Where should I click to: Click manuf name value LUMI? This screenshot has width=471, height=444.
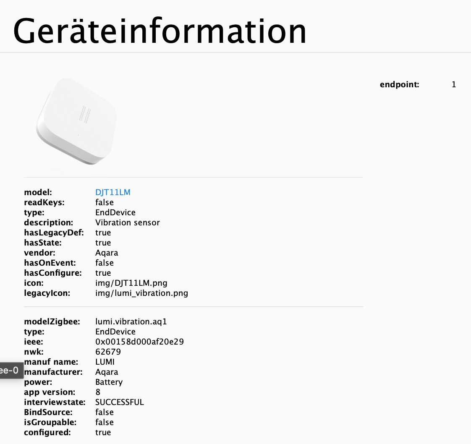[x=105, y=362]
